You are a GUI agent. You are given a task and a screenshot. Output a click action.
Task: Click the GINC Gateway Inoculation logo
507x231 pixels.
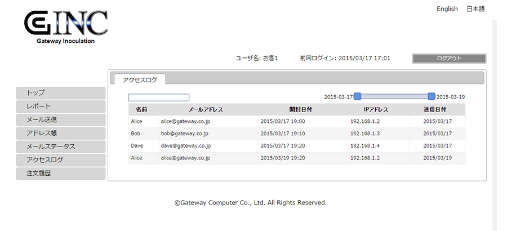[65, 26]
